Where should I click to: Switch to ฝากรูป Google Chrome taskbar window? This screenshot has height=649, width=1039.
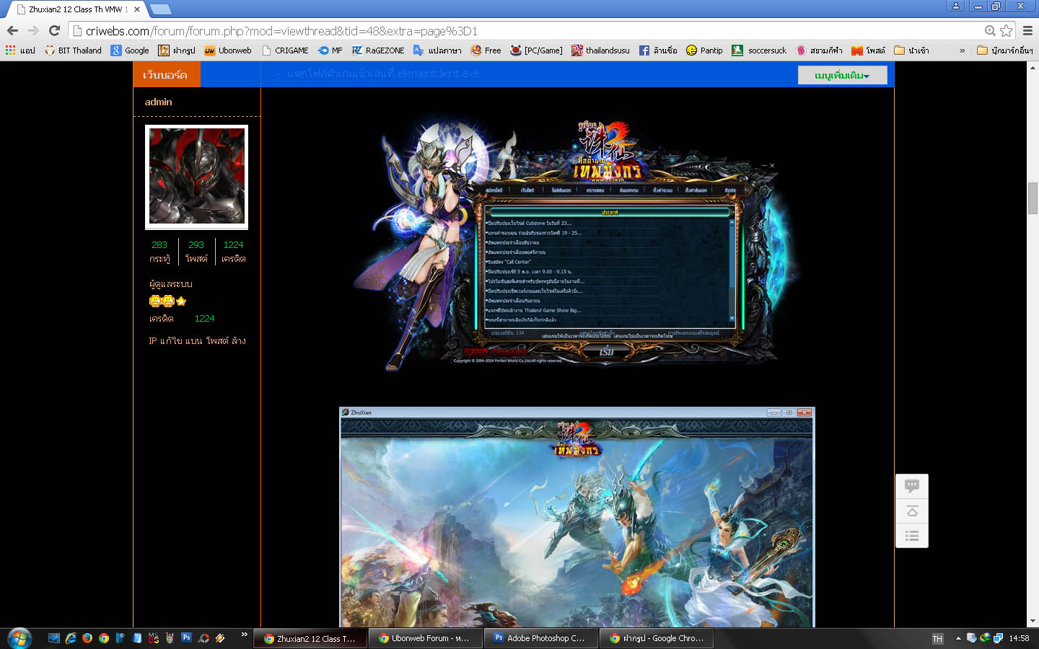tap(657, 638)
